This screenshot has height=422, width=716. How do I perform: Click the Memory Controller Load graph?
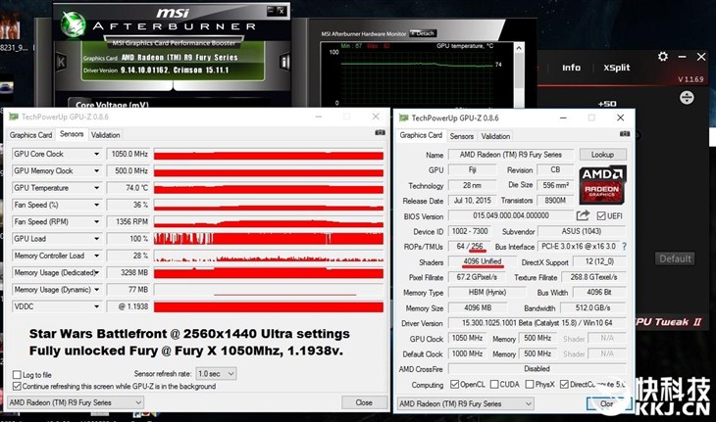coord(269,256)
